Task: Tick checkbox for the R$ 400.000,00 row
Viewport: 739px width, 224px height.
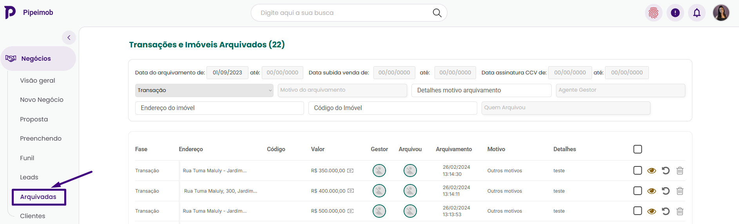Action: coord(638,191)
